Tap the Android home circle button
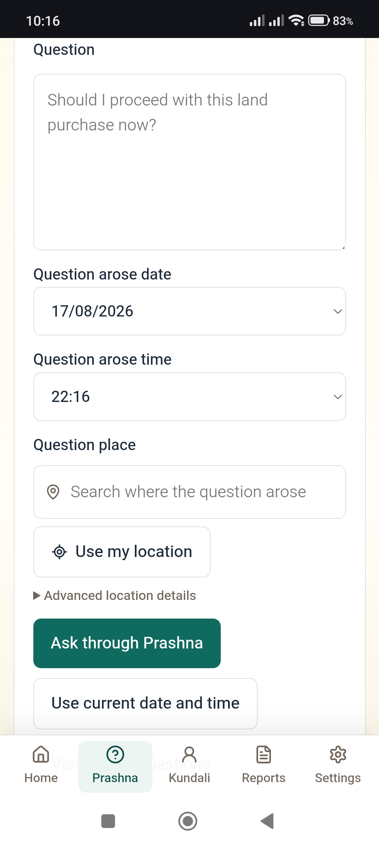This screenshot has height=844, width=379. pyautogui.click(x=188, y=821)
